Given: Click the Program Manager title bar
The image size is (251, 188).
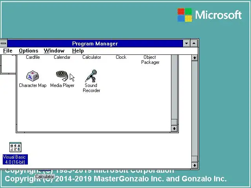Looking at the screenshot, I should (x=95, y=43).
